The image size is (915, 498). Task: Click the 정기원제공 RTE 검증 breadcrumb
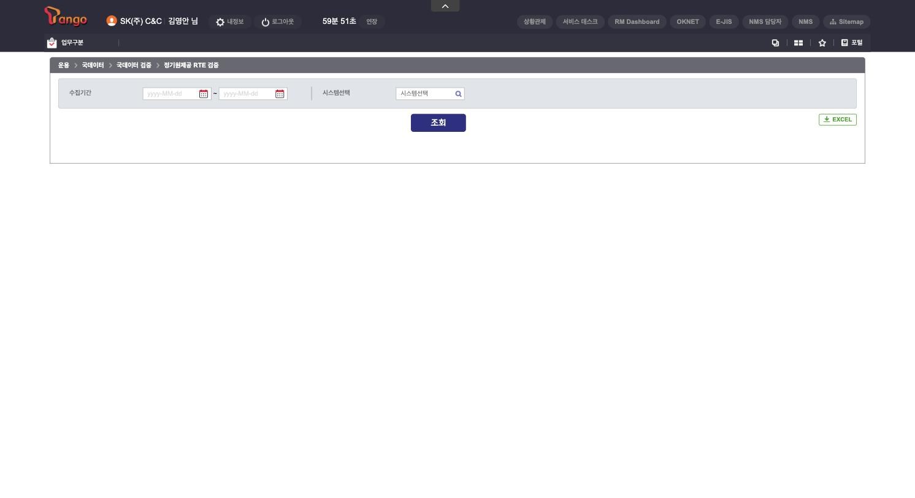(x=191, y=65)
